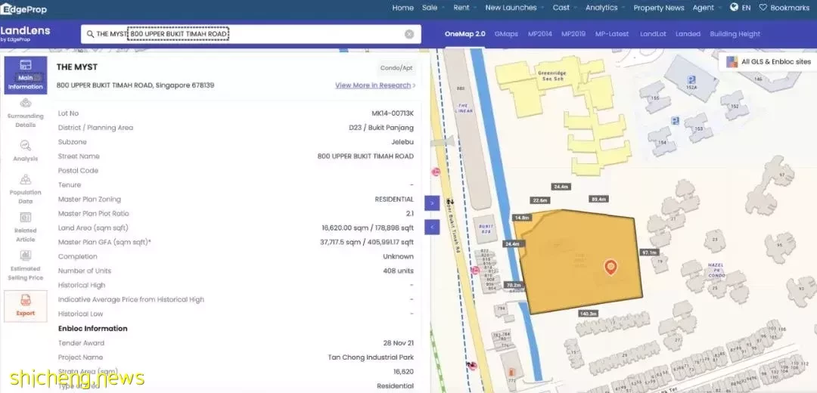This screenshot has width=817, height=393.
Task: Switch to the Building Height map tab
Action: 735,34
